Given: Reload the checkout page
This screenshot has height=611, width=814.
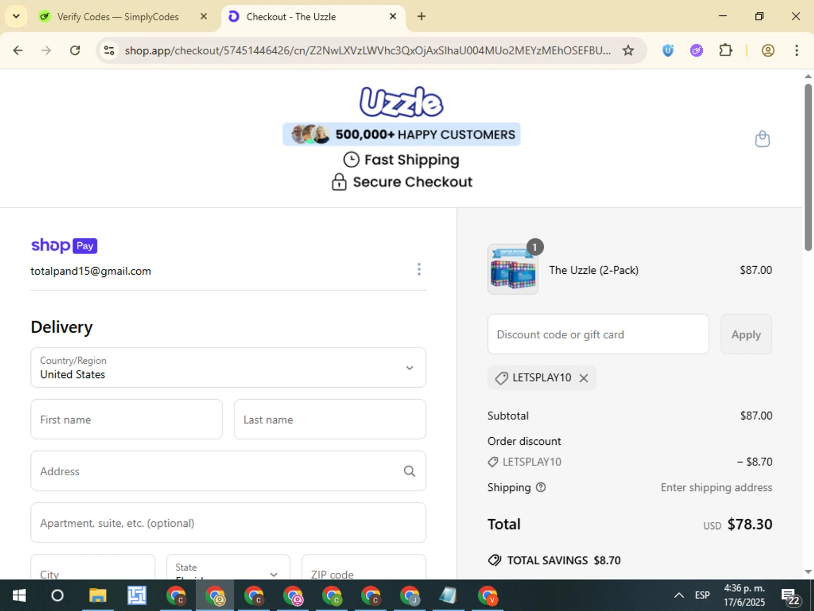Looking at the screenshot, I should (x=75, y=51).
